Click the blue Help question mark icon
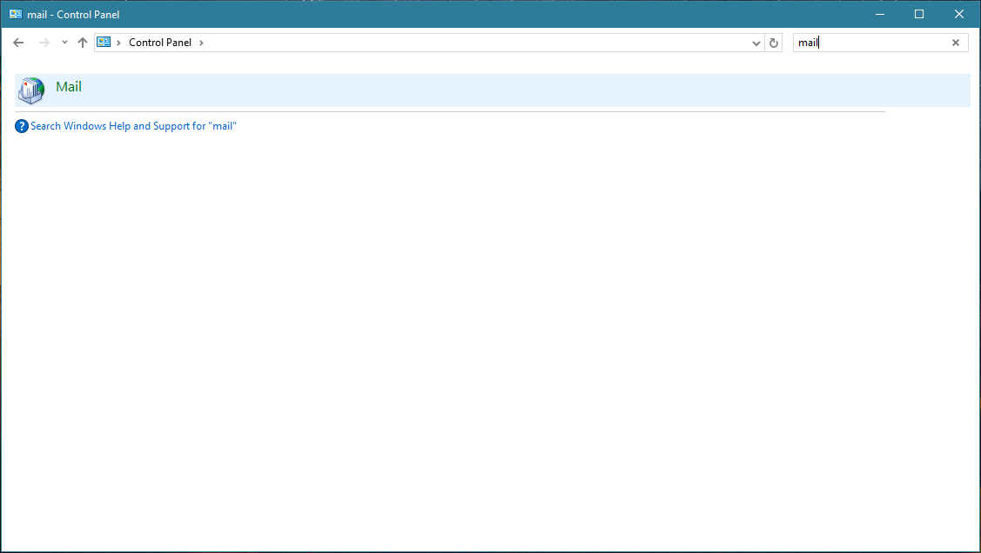981x553 pixels. pyautogui.click(x=22, y=126)
